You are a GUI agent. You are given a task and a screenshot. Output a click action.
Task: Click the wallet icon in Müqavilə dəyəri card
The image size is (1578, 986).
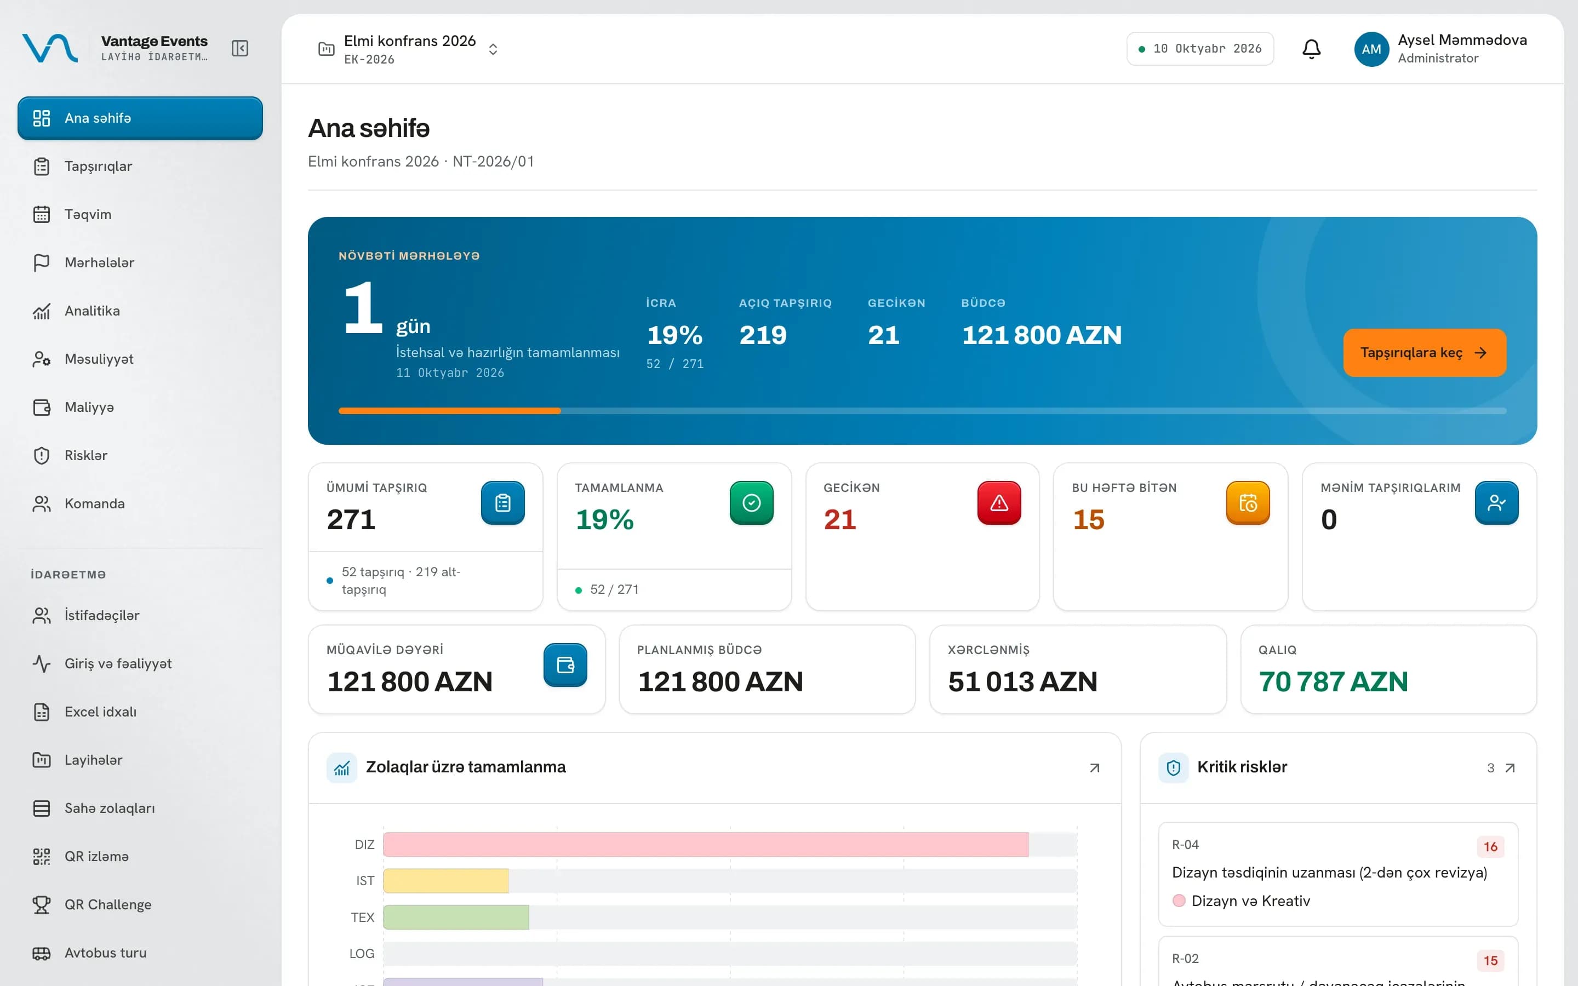[565, 664]
